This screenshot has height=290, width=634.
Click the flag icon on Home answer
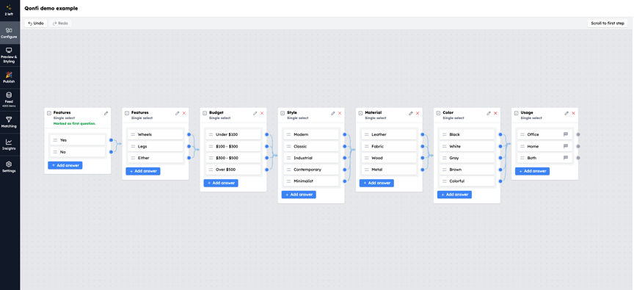[x=566, y=146]
